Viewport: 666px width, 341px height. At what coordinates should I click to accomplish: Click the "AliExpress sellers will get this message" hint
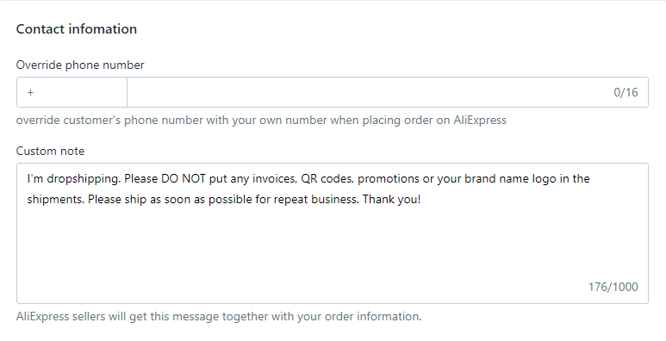click(219, 316)
